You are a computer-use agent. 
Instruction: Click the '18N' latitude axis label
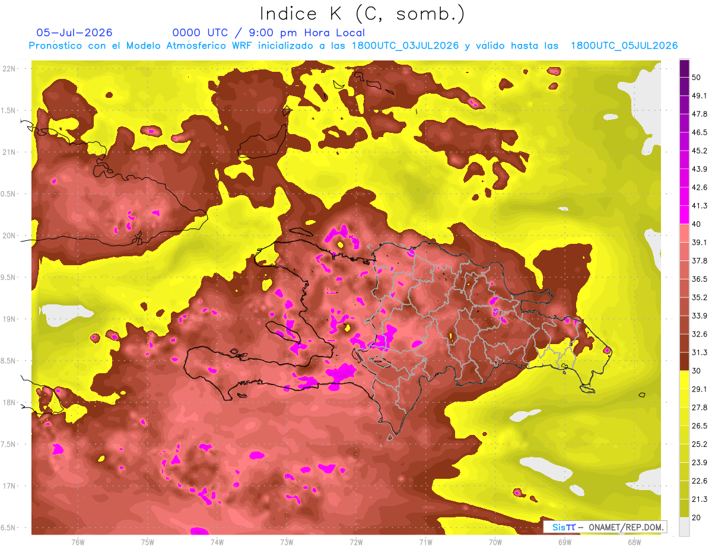[9, 403]
